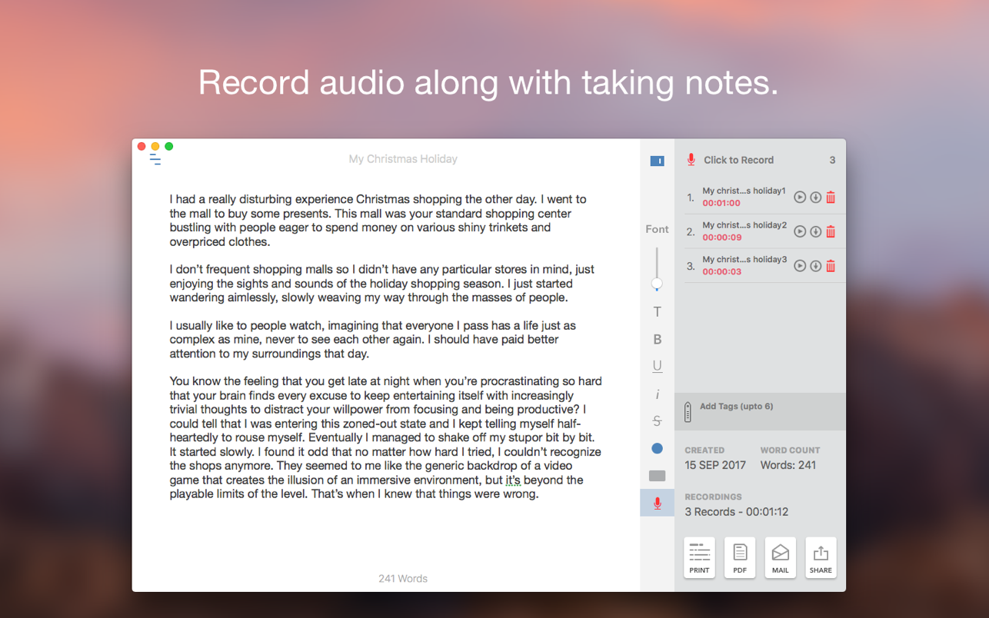
Task: Click to Record new audio
Action: point(738,160)
